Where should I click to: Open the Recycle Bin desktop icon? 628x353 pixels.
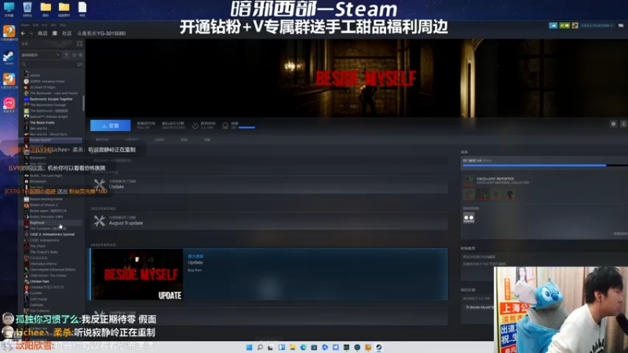point(27,9)
